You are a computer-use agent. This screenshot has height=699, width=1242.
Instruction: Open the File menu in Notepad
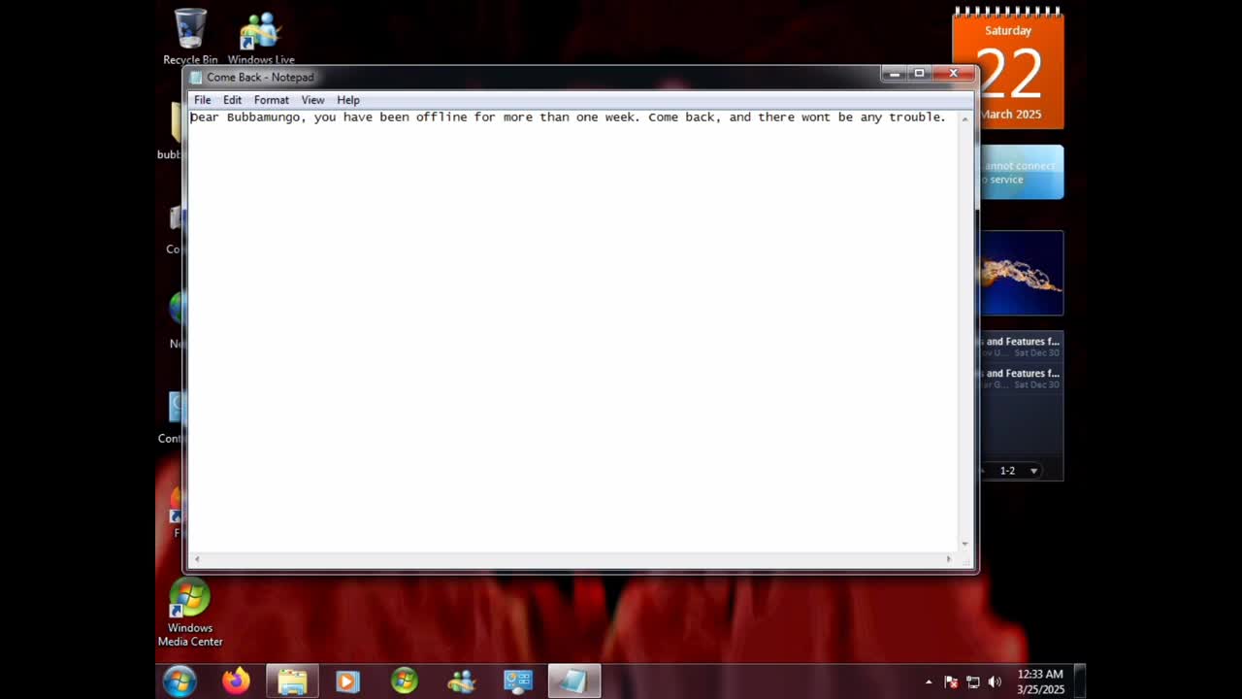202,100
